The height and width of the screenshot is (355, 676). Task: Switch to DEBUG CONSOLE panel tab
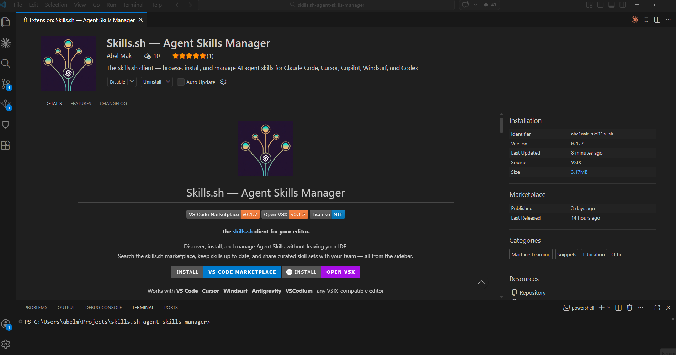103,308
